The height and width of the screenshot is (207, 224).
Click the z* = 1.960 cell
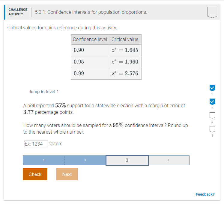pos(125,62)
